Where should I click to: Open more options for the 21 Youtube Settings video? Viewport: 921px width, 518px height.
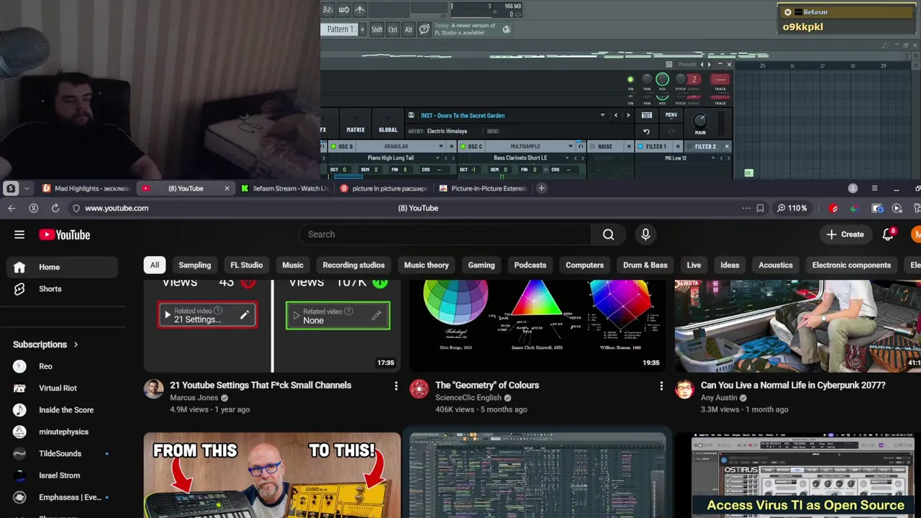tap(396, 386)
